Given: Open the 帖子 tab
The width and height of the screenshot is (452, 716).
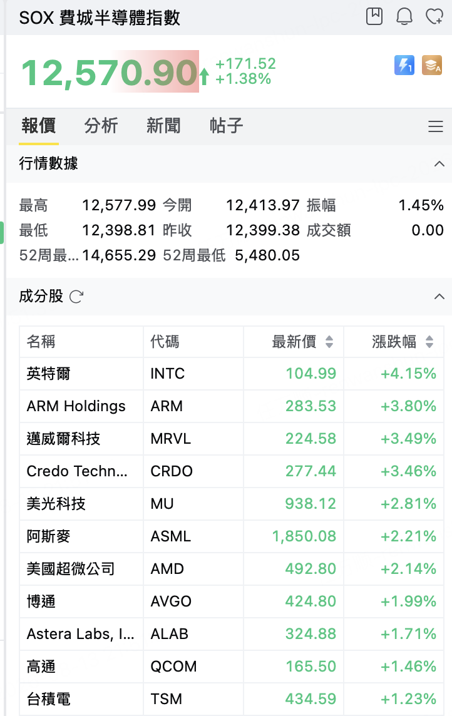Looking at the screenshot, I should (x=226, y=126).
